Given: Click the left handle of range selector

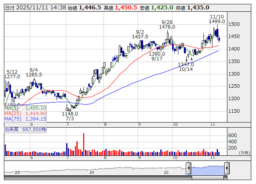Looking at the screenshot, I should [189, 168].
